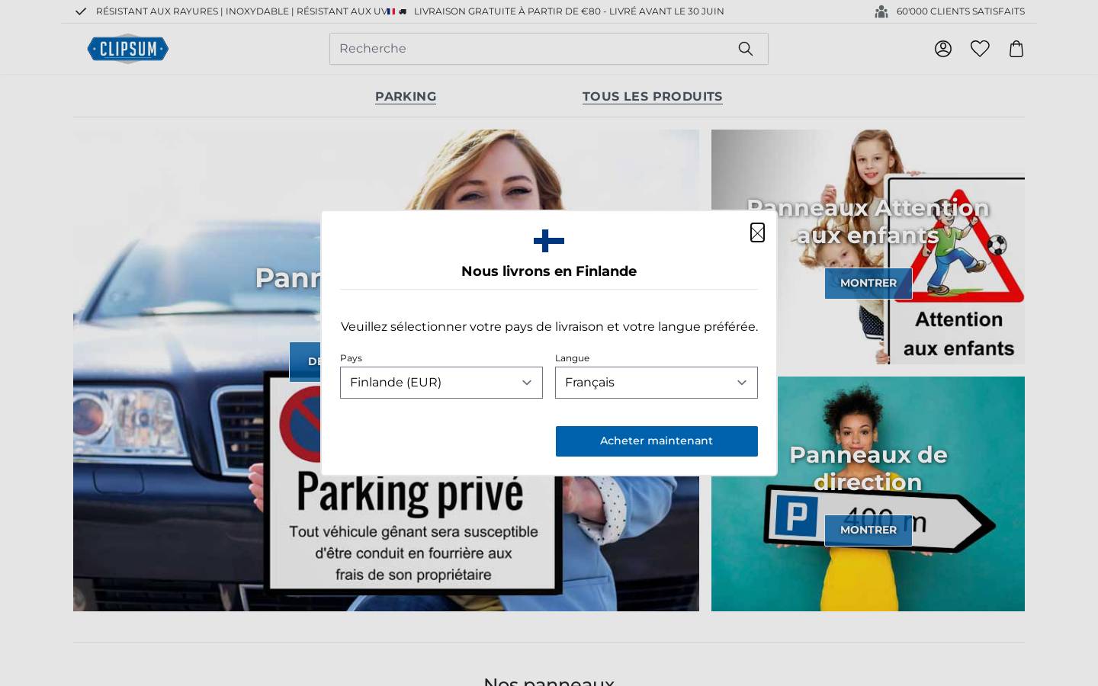Click the Panneaux de direction banner title
Screen dimensions: 1098x686
point(868,468)
